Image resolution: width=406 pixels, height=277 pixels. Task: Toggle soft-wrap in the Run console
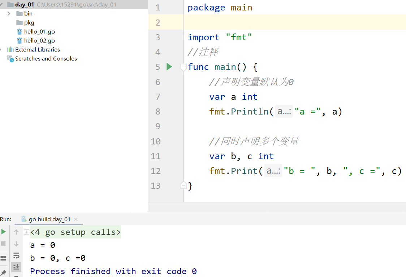click(x=16, y=256)
